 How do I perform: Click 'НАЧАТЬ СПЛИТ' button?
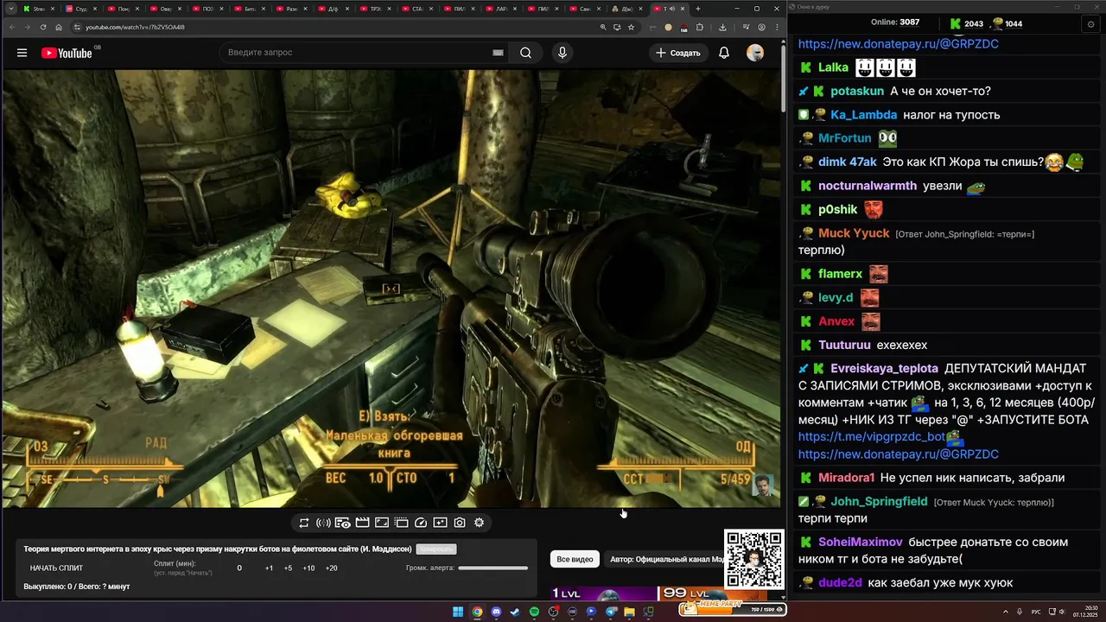(x=56, y=568)
